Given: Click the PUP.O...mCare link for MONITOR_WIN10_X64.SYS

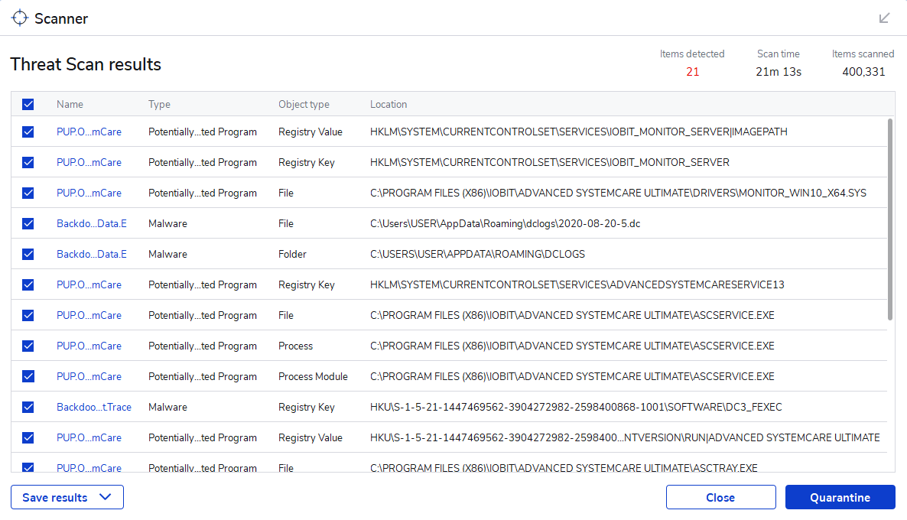Looking at the screenshot, I should click(89, 193).
